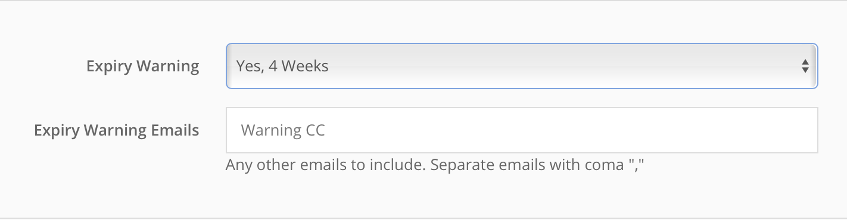
Task: Expand the warning period combo box
Action: (x=522, y=66)
